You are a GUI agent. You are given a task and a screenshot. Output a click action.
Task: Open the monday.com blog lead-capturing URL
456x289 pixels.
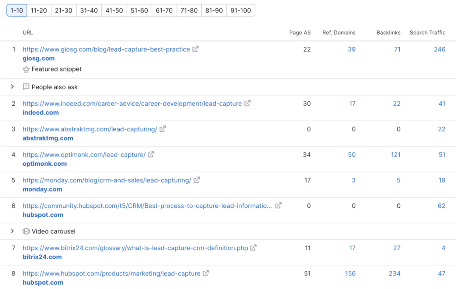[x=107, y=181]
